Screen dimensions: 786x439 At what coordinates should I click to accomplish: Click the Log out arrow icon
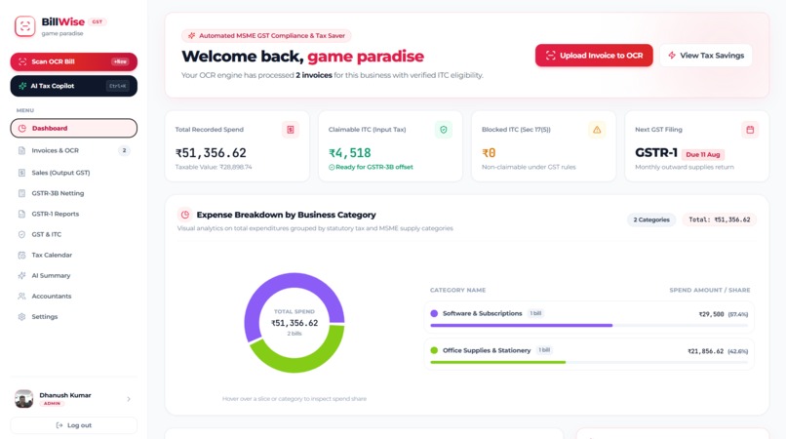coord(59,425)
